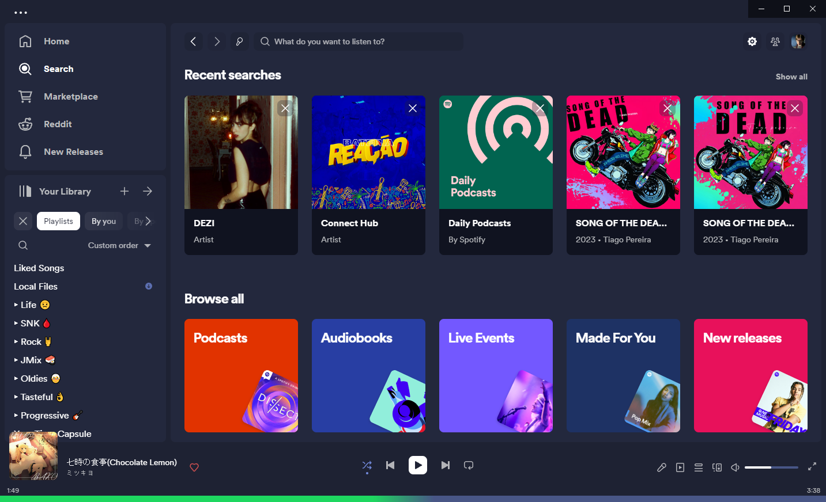The width and height of the screenshot is (826, 502).
Task: Remove Connect Hub from recent searches
Action: [413, 108]
